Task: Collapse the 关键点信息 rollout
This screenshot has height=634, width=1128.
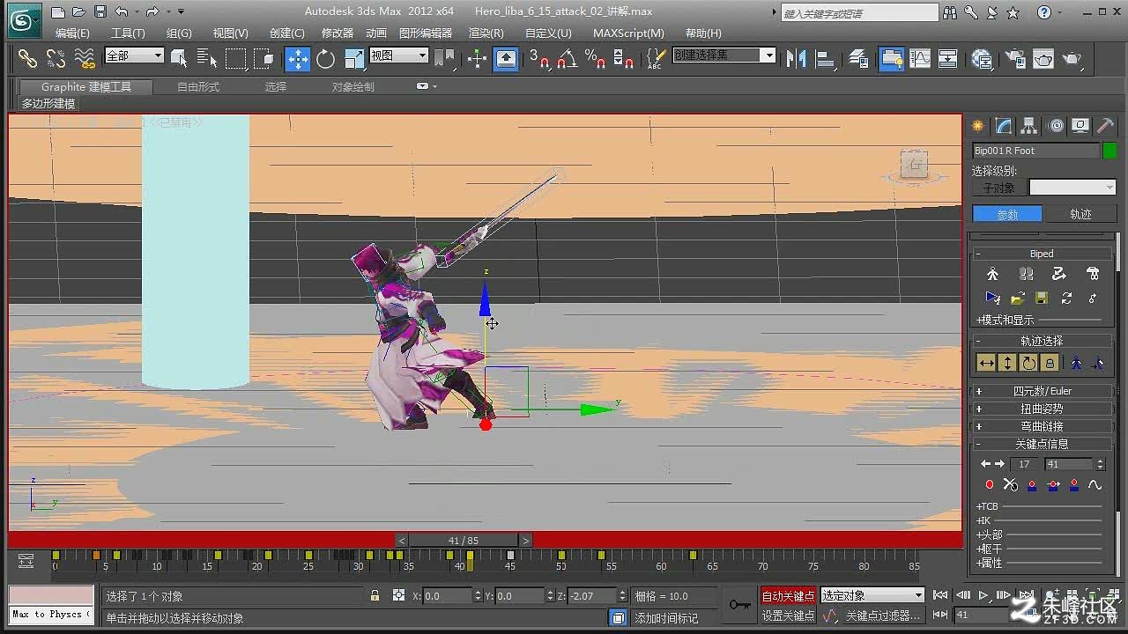Action: pos(1042,444)
